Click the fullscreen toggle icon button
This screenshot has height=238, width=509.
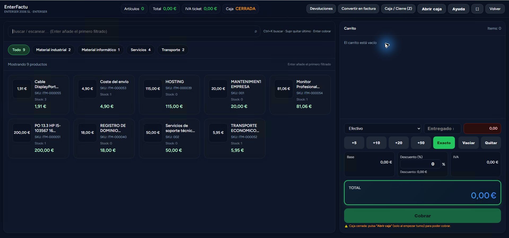pos(477,9)
